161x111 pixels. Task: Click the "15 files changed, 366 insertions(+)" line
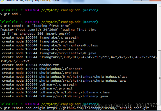(x=36, y=34)
